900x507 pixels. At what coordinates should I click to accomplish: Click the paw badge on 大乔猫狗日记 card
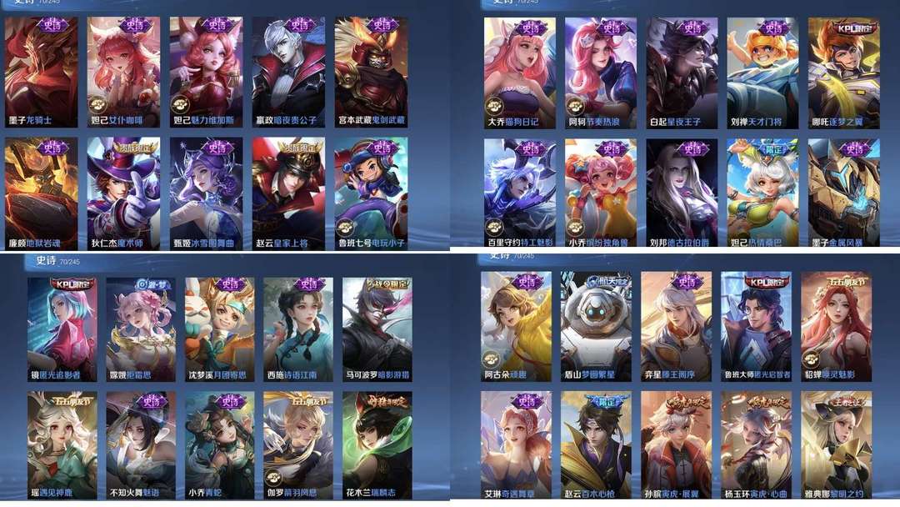coord(493,106)
